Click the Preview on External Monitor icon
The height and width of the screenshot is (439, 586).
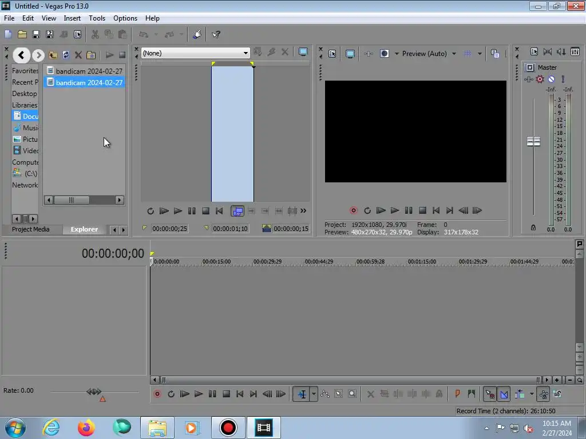point(350,54)
